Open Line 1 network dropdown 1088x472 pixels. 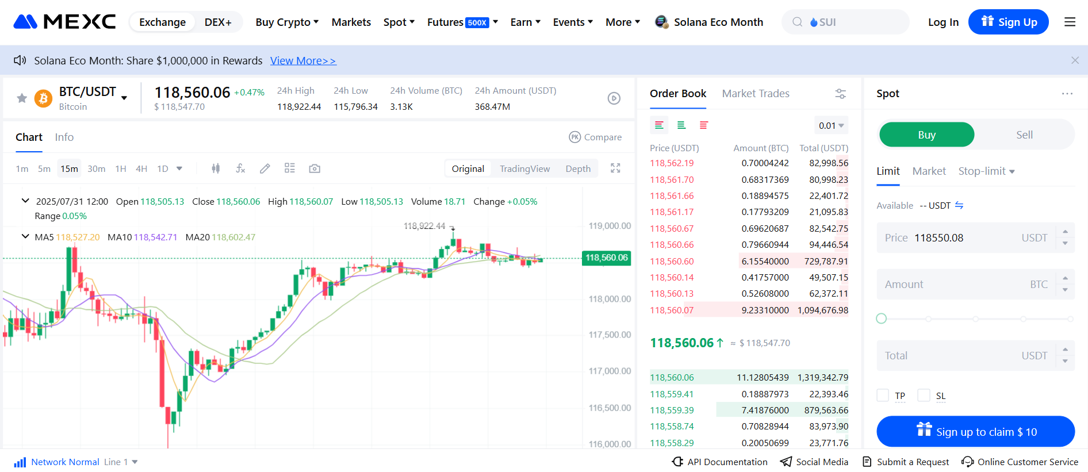tap(121, 462)
